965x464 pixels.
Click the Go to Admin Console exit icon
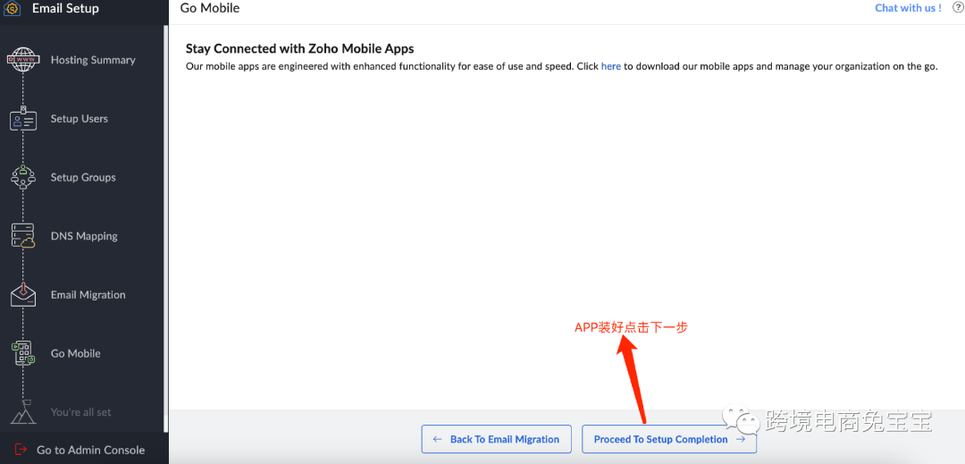point(20,450)
